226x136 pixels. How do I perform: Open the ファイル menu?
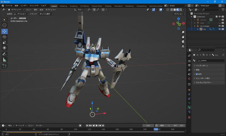(9, 6)
